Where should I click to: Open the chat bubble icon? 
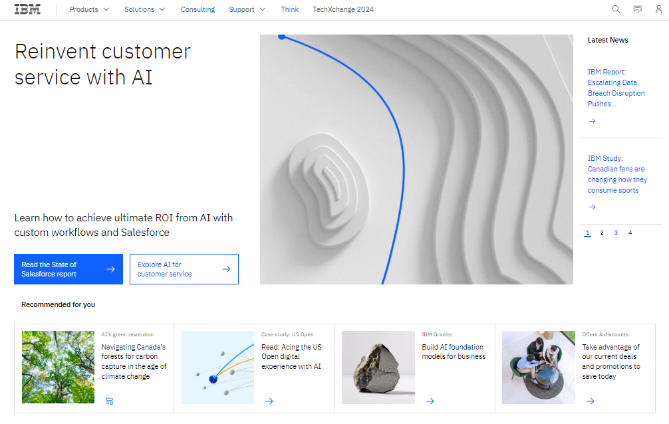pyautogui.click(x=638, y=9)
